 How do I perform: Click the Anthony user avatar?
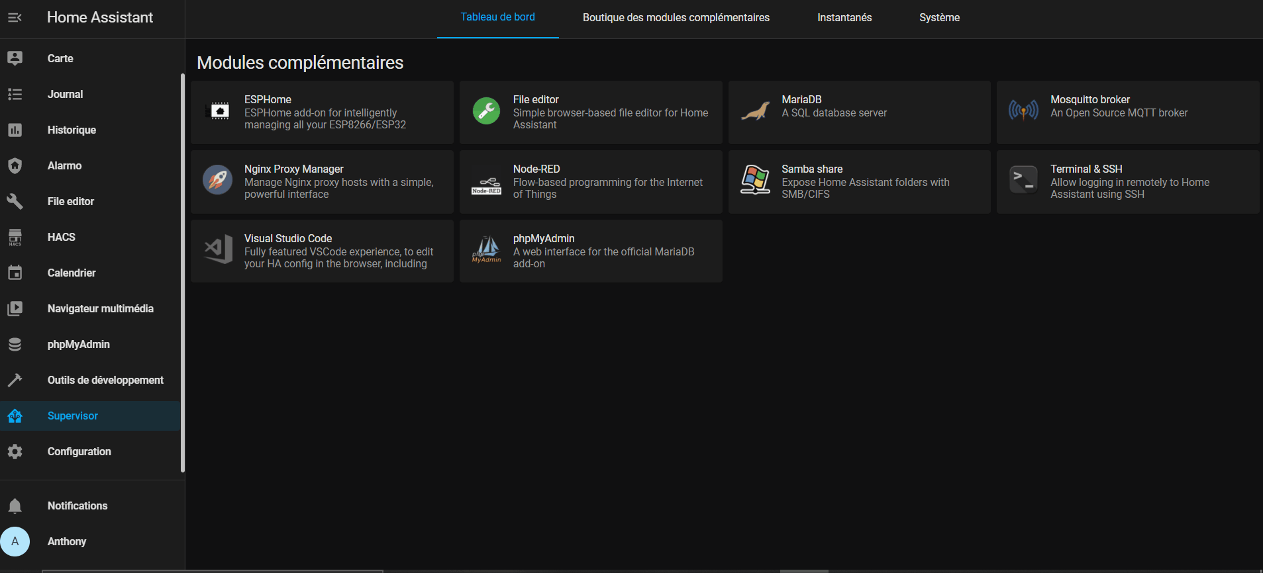coord(15,541)
